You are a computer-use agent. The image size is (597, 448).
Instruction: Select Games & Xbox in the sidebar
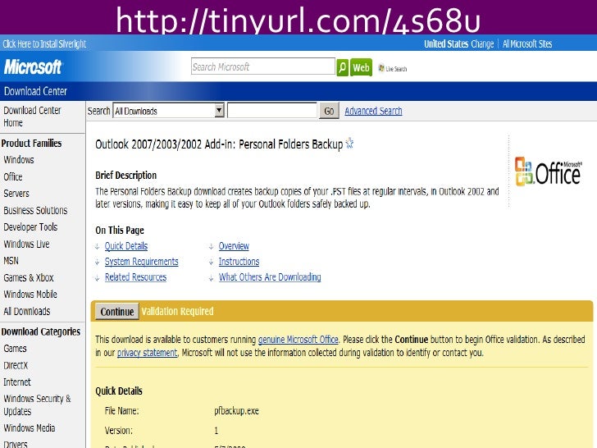pyautogui.click(x=29, y=277)
